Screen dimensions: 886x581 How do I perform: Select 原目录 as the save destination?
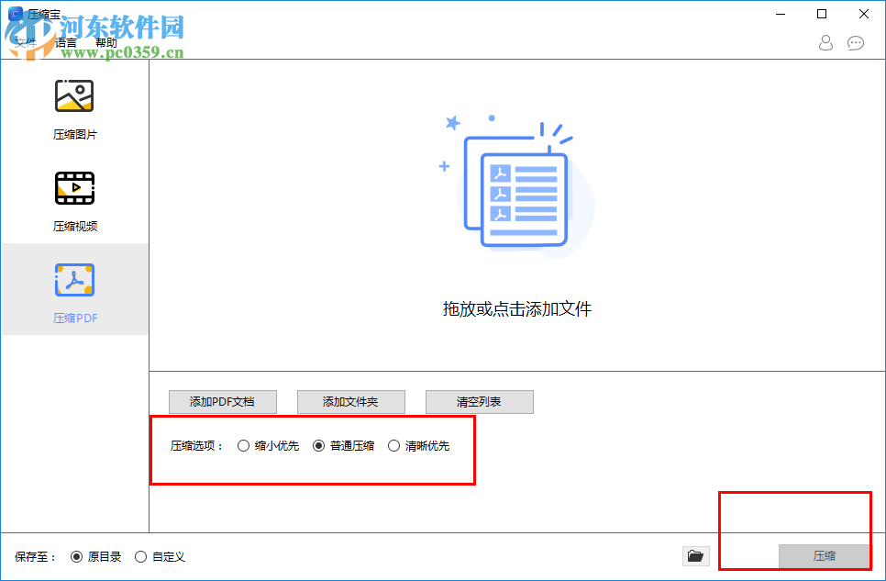click(x=76, y=556)
